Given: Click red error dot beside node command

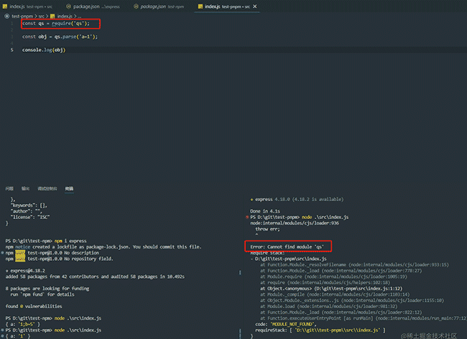Looking at the screenshot, I should pos(247,218).
